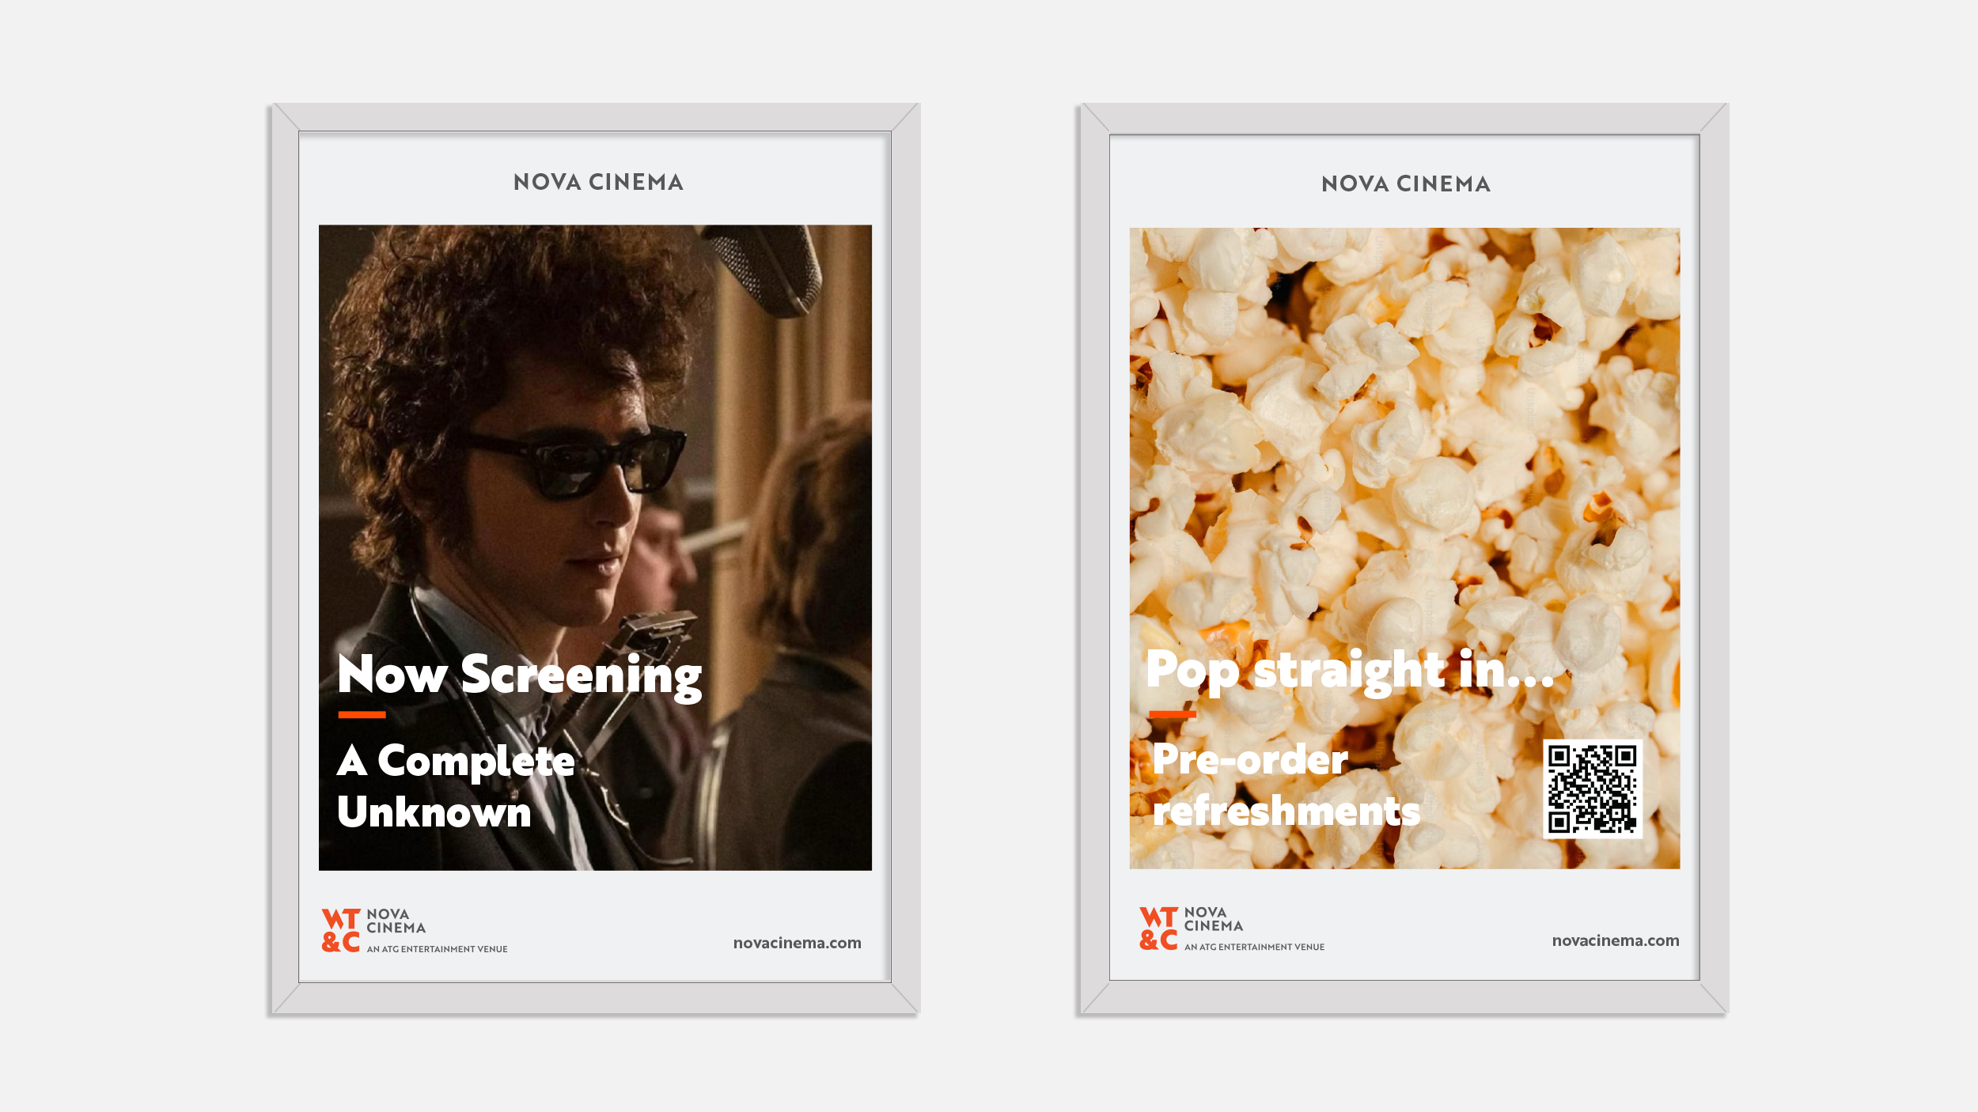
Task: Click the popcorn photo on right poster
Action: pos(1404,548)
